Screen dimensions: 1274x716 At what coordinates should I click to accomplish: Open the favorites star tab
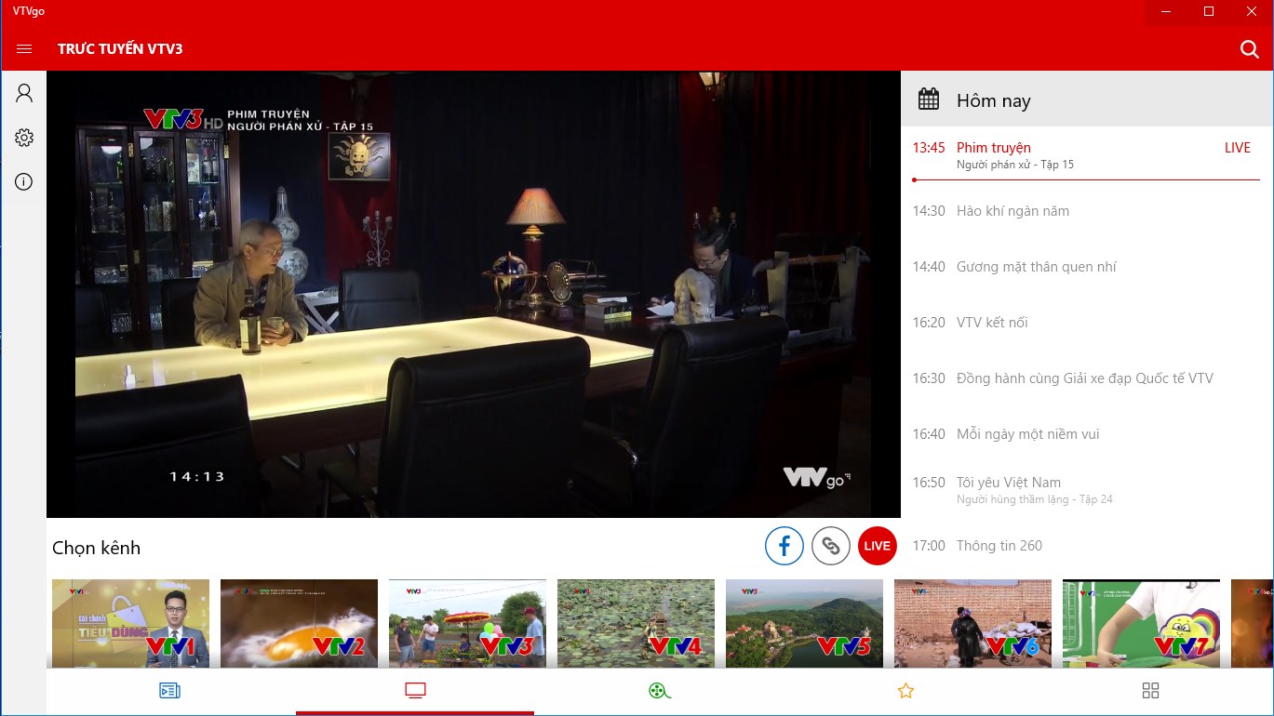[x=905, y=691]
